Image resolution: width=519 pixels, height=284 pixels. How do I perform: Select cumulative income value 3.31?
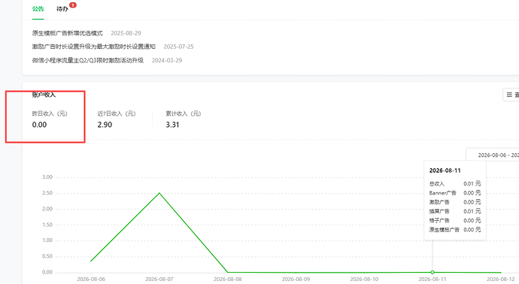[172, 125]
